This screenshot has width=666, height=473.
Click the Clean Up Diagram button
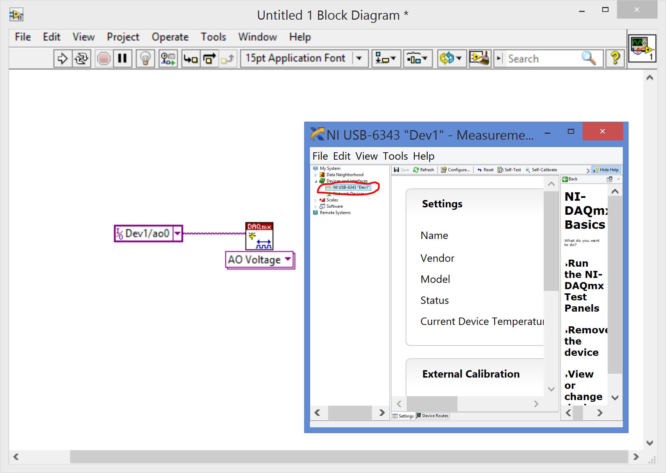(x=480, y=58)
